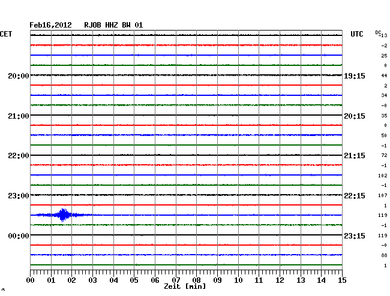
Task: Click minute axis label 06
Action: tap(155, 280)
